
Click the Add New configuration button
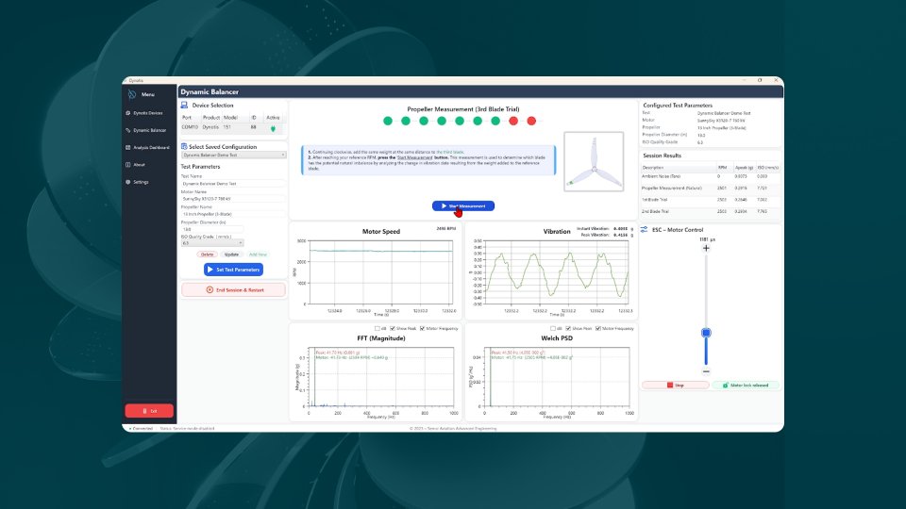[x=258, y=254]
